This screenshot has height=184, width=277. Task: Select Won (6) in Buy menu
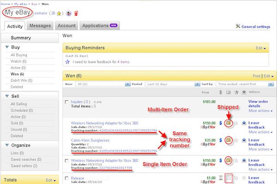tap(18, 74)
